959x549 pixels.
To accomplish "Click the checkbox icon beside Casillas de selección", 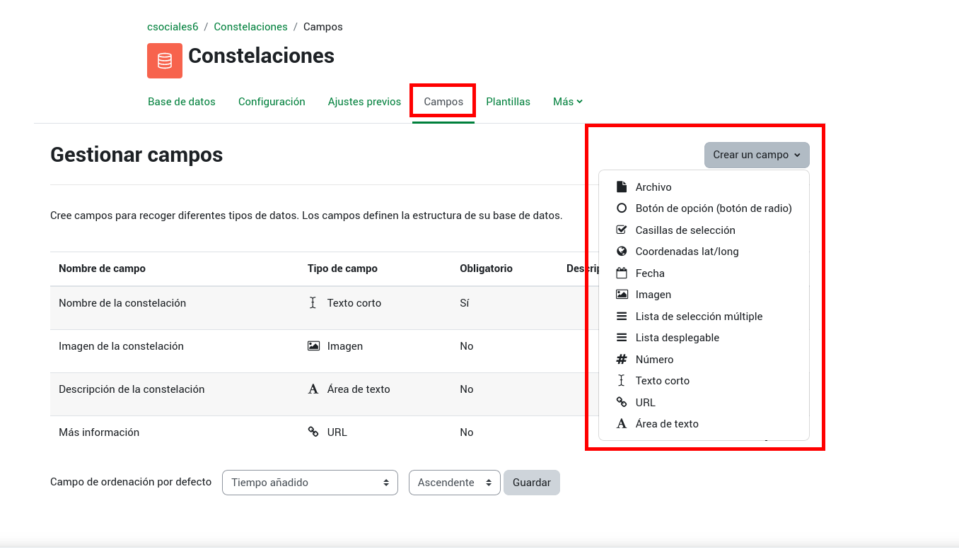I will pyautogui.click(x=622, y=230).
